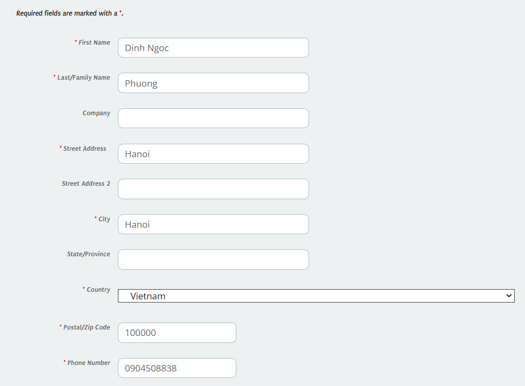Click the Phone Number label text
Screen dimensions: 525x386
[x=89, y=363]
